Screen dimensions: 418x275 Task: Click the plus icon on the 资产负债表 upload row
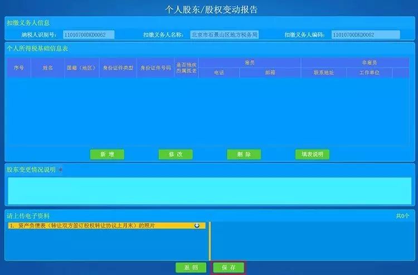197,225
